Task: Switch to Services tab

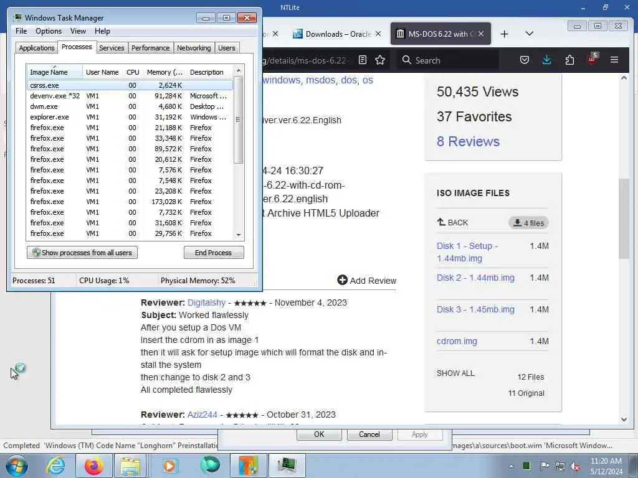Action: pos(112,48)
